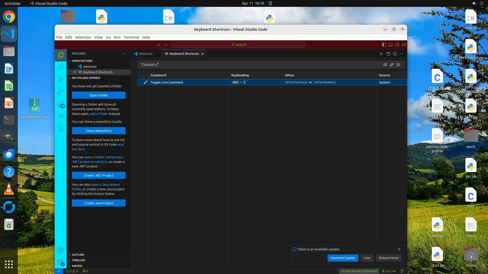Viewport: 488px width, 274px height.
Task: Expand the OUTLINE section
Action: pyautogui.click(x=78, y=255)
